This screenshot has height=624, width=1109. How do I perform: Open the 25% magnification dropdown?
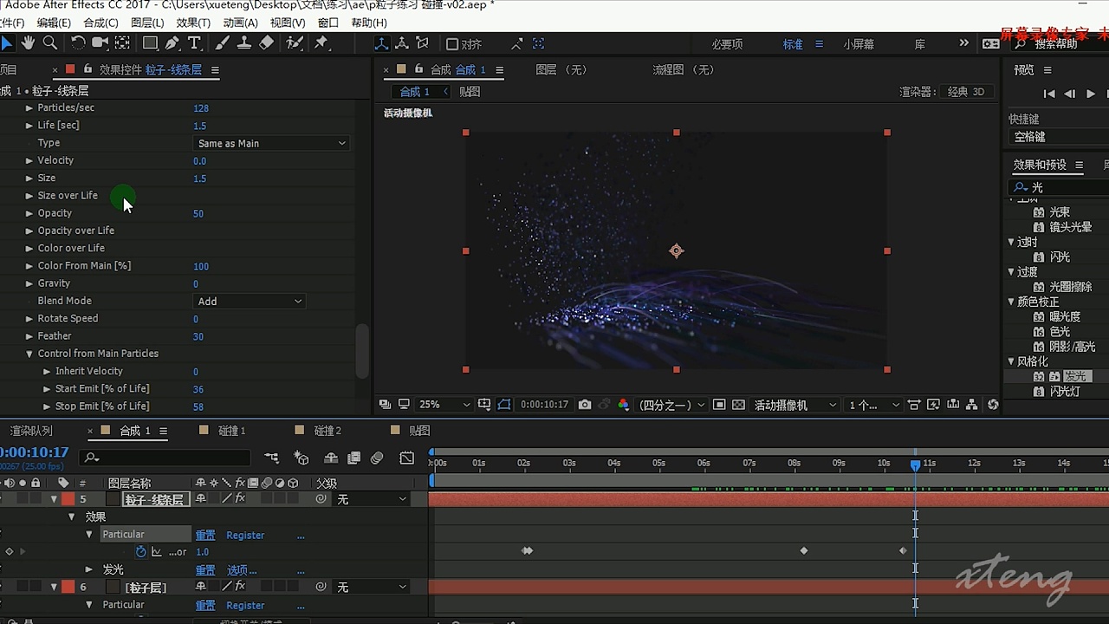click(444, 405)
